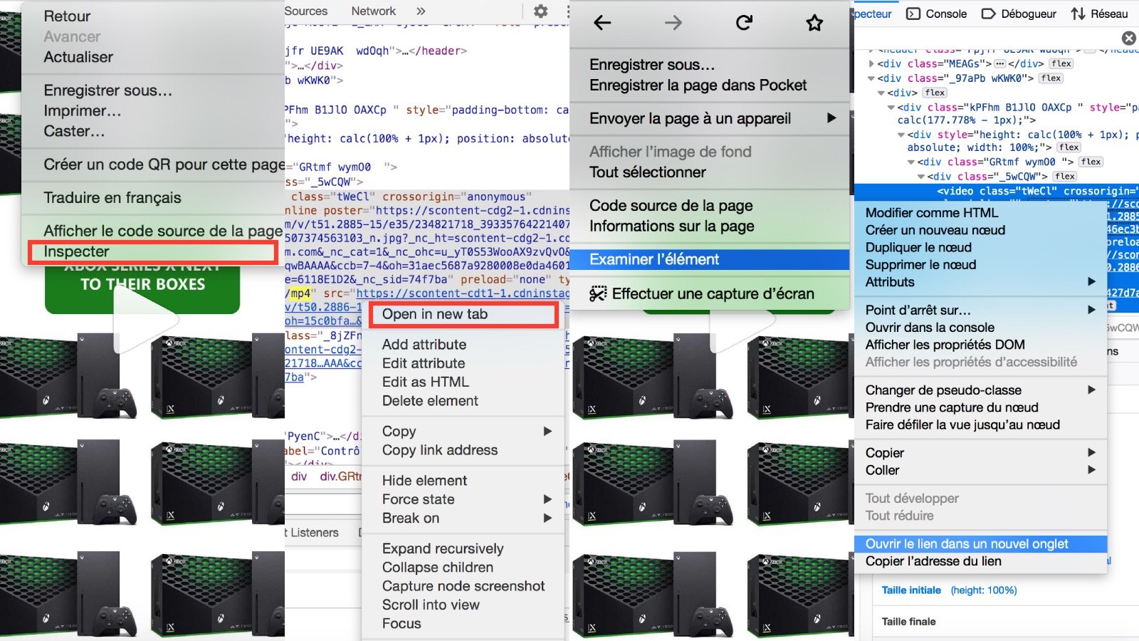Open the hidden tabs chevron next to Network
Image resolution: width=1139 pixels, height=641 pixels.
click(421, 11)
